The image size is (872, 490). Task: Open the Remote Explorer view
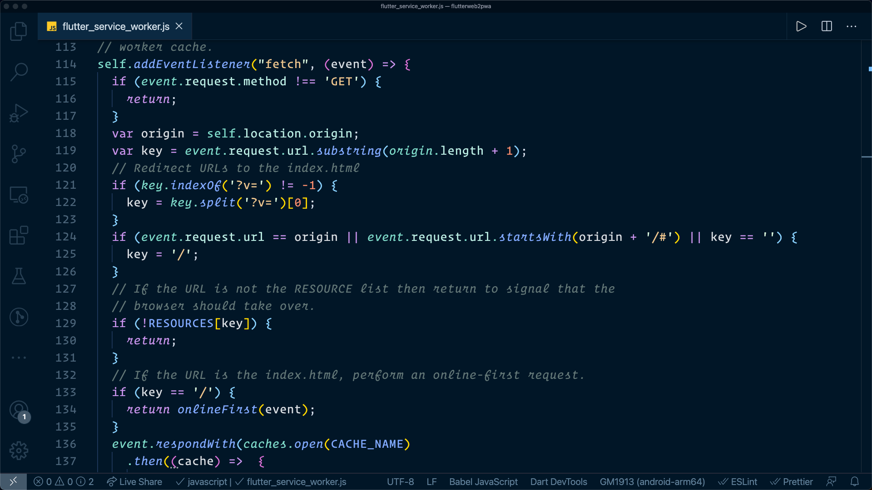tap(19, 195)
